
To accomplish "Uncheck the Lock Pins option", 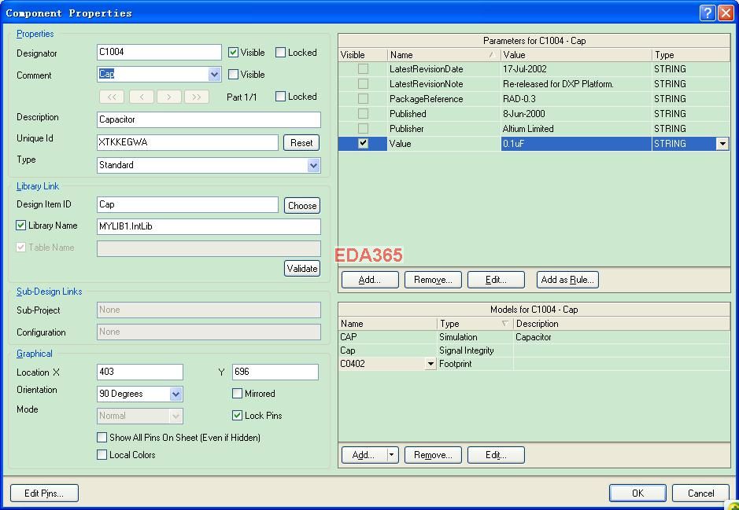I will pyautogui.click(x=238, y=416).
